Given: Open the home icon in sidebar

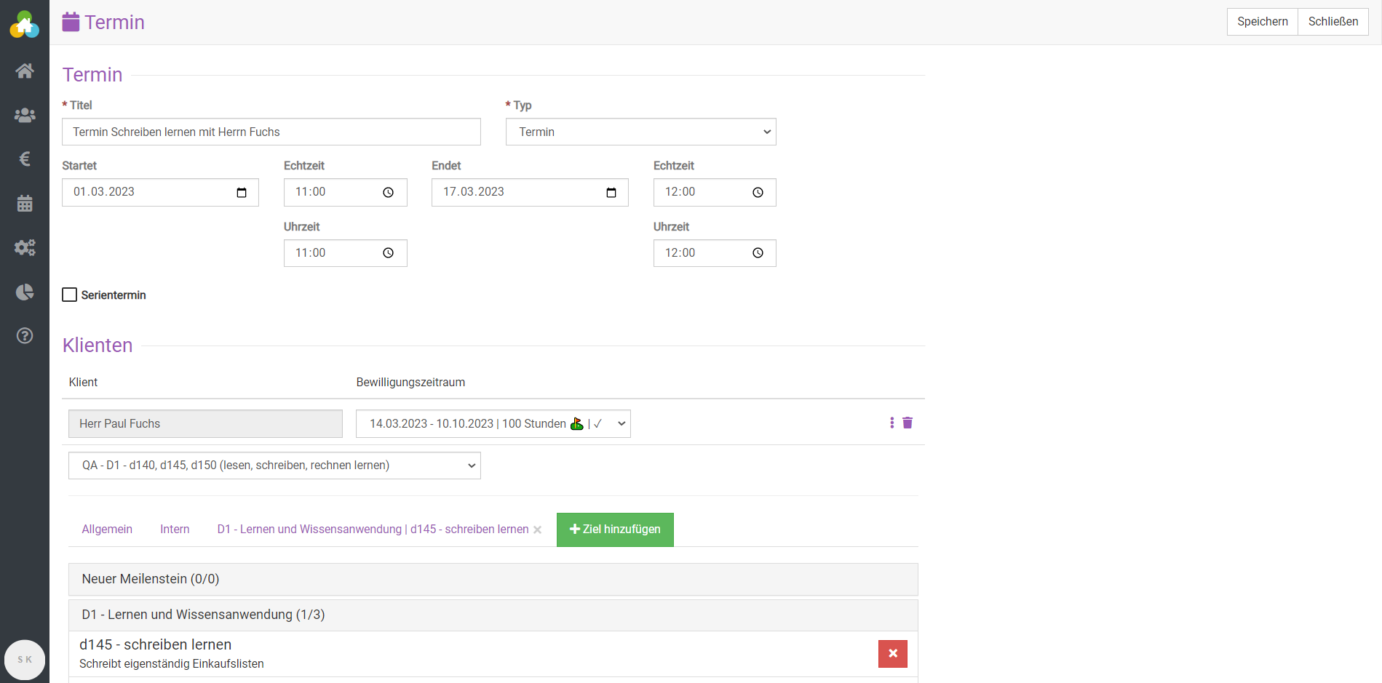Looking at the screenshot, I should coord(25,71).
